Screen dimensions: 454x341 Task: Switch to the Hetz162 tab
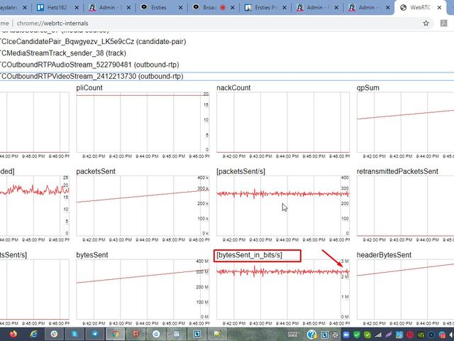point(57,8)
